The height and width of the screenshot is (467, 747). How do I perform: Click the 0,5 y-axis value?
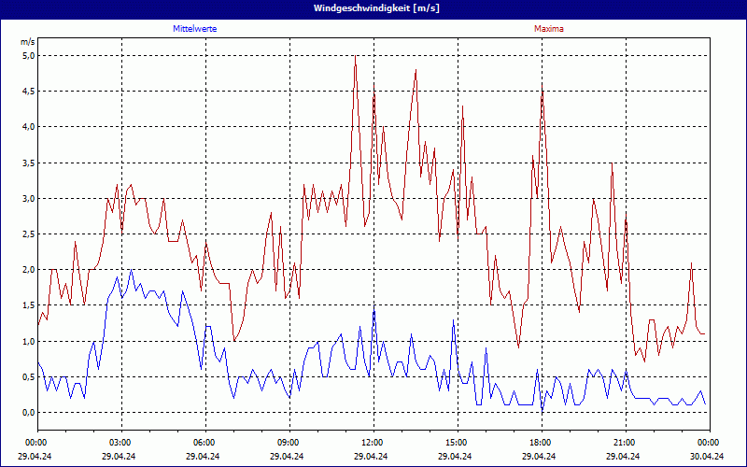pyautogui.click(x=28, y=377)
